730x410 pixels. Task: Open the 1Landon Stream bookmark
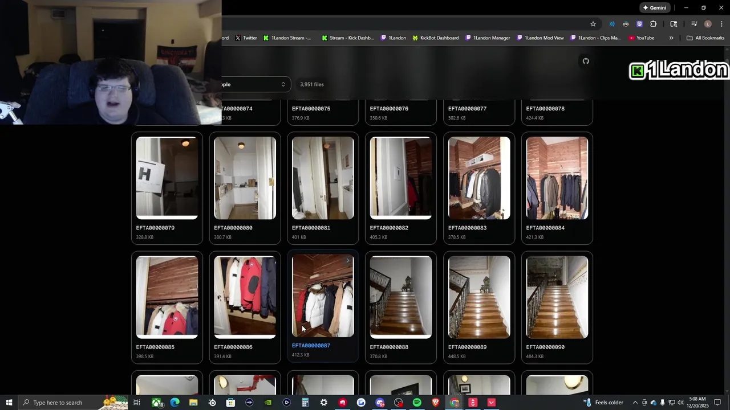(287, 38)
